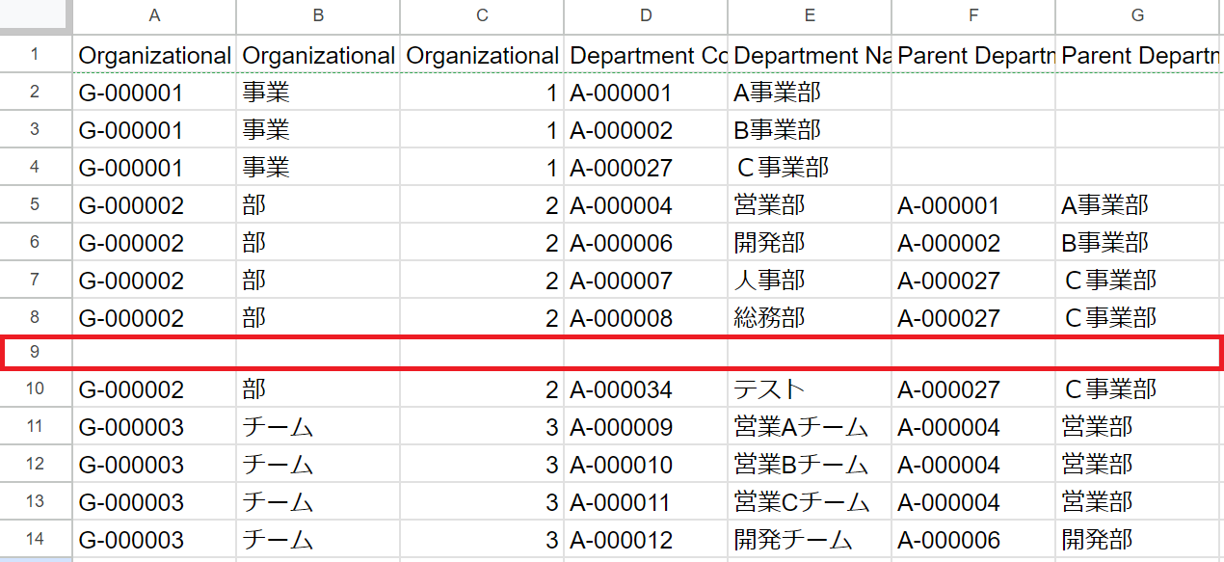Viewport: 1224px width, 562px height.
Task: Click the column G header
Action: (1137, 15)
